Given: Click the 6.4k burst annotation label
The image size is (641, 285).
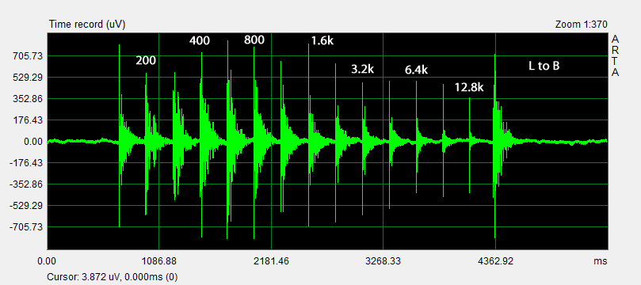Looking at the screenshot, I should (x=416, y=70).
